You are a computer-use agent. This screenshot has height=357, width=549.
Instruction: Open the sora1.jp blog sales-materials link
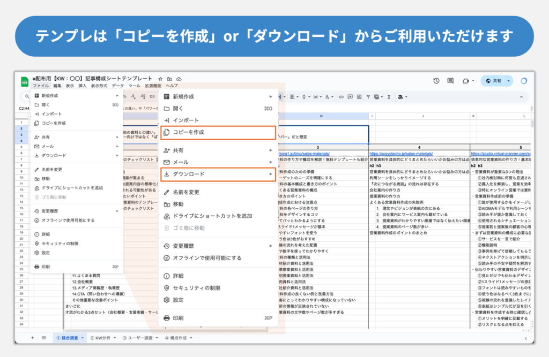[x=304, y=154]
